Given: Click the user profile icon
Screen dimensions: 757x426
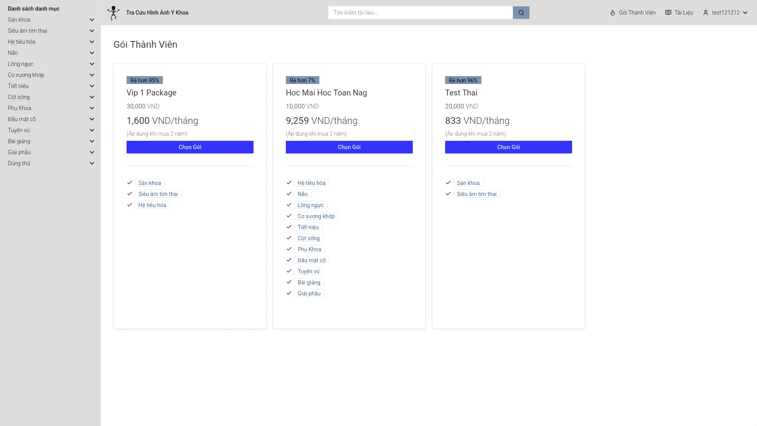Looking at the screenshot, I should pos(706,13).
